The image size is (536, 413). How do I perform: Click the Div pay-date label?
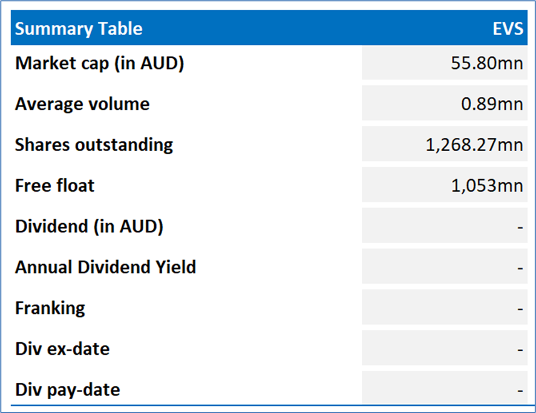68,390
